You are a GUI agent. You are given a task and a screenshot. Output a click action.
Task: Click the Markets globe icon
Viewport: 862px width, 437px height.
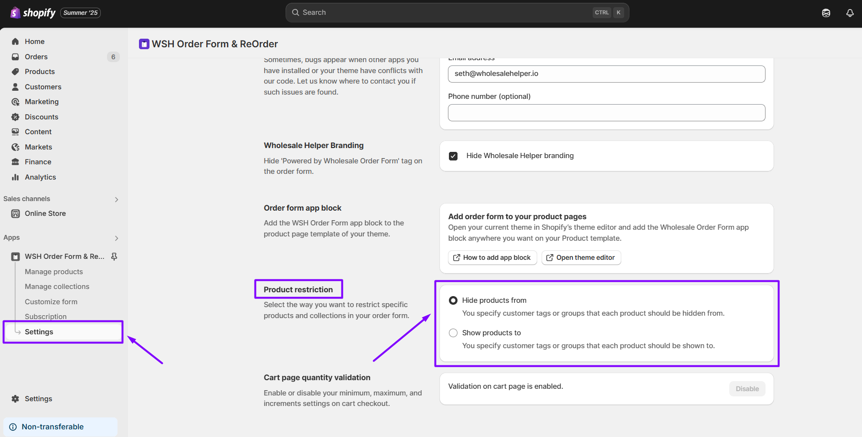[x=15, y=147]
